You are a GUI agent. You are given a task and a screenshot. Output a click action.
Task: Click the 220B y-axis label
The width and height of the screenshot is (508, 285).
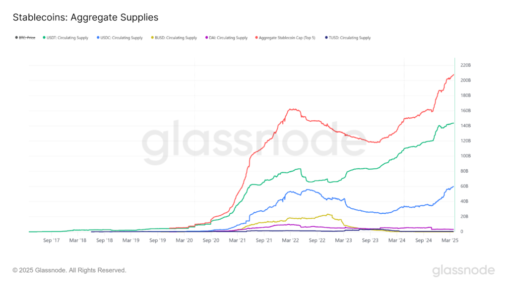pyautogui.click(x=465, y=65)
